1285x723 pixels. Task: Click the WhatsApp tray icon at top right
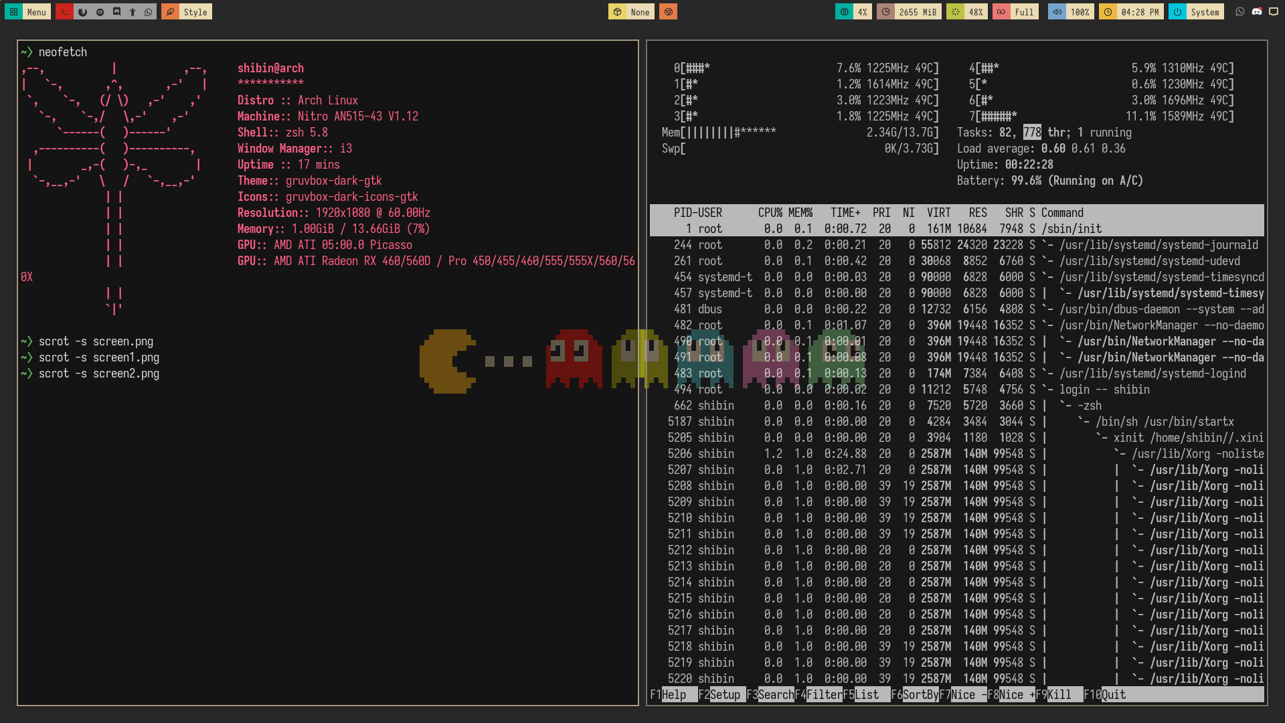coord(1240,12)
